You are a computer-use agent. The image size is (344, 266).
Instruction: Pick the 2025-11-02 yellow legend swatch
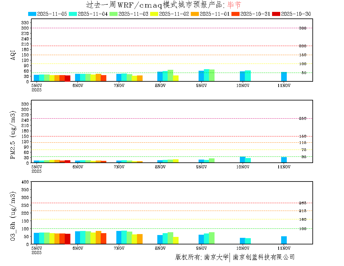154,14
